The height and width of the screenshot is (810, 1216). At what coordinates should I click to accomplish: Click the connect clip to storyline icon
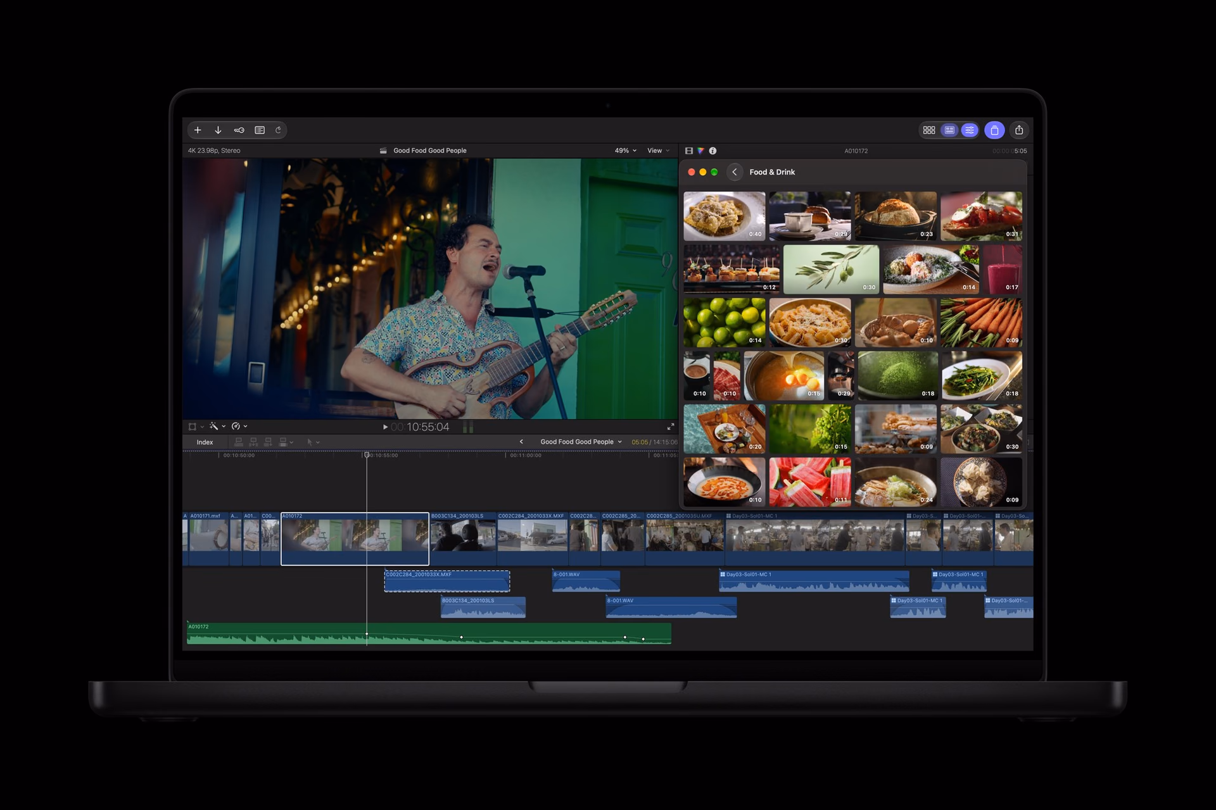[x=239, y=442]
